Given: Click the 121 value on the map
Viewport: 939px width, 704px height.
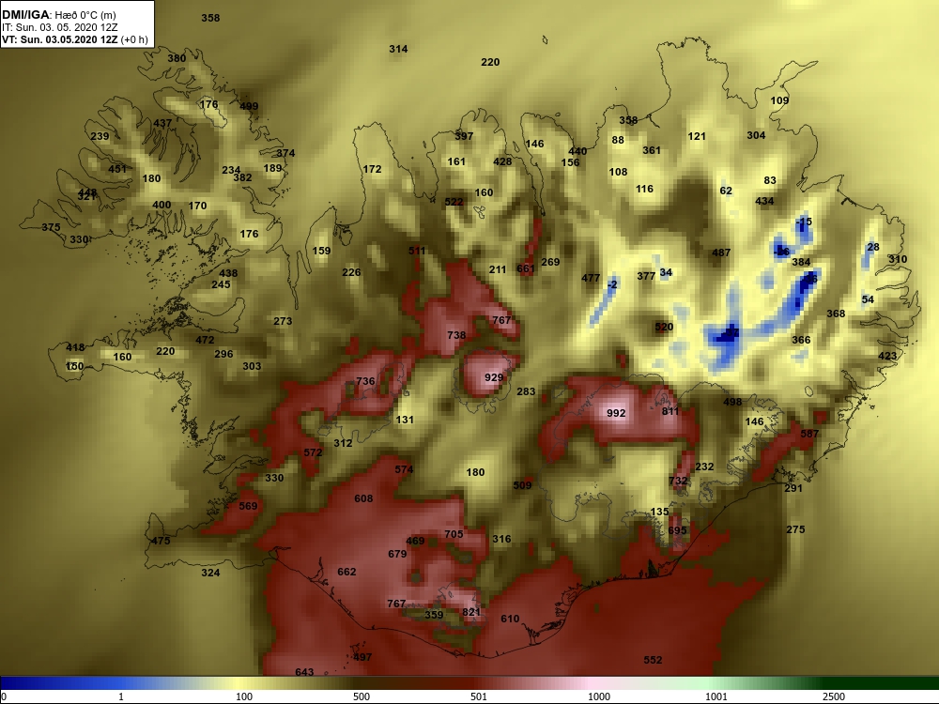Looking at the screenshot, I should click(x=697, y=136).
